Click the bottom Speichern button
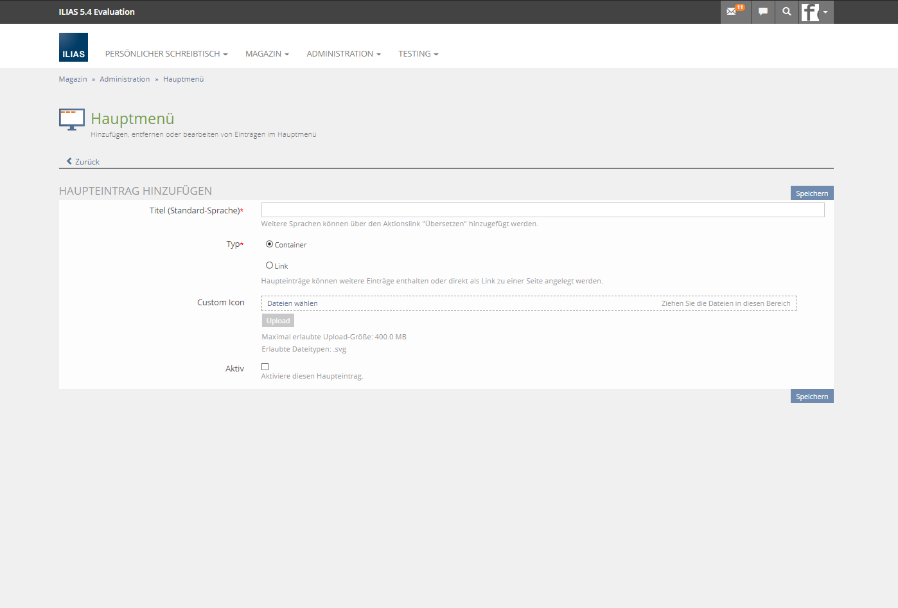The width and height of the screenshot is (898, 608). click(811, 397)
